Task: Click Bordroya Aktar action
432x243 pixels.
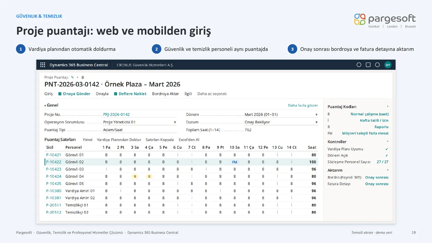Action: [x=165, y=94]
